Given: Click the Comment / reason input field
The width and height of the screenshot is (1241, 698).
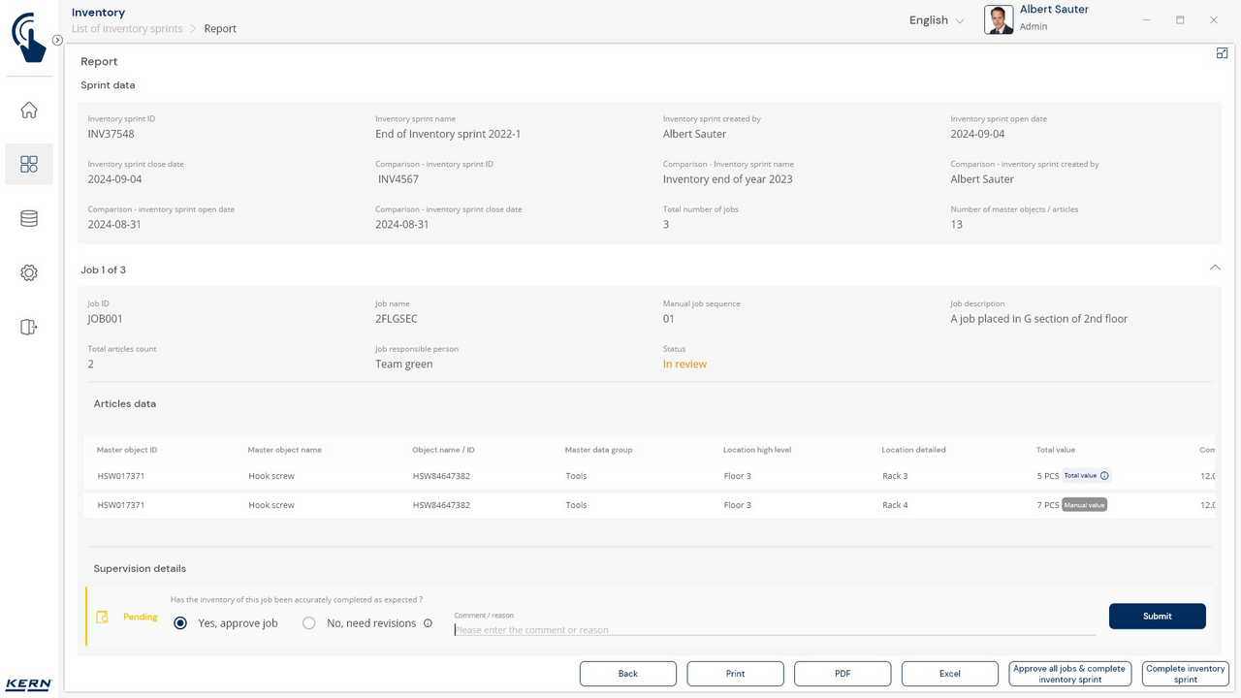Looking at the screenshot, I should click(x=774, y=630).
